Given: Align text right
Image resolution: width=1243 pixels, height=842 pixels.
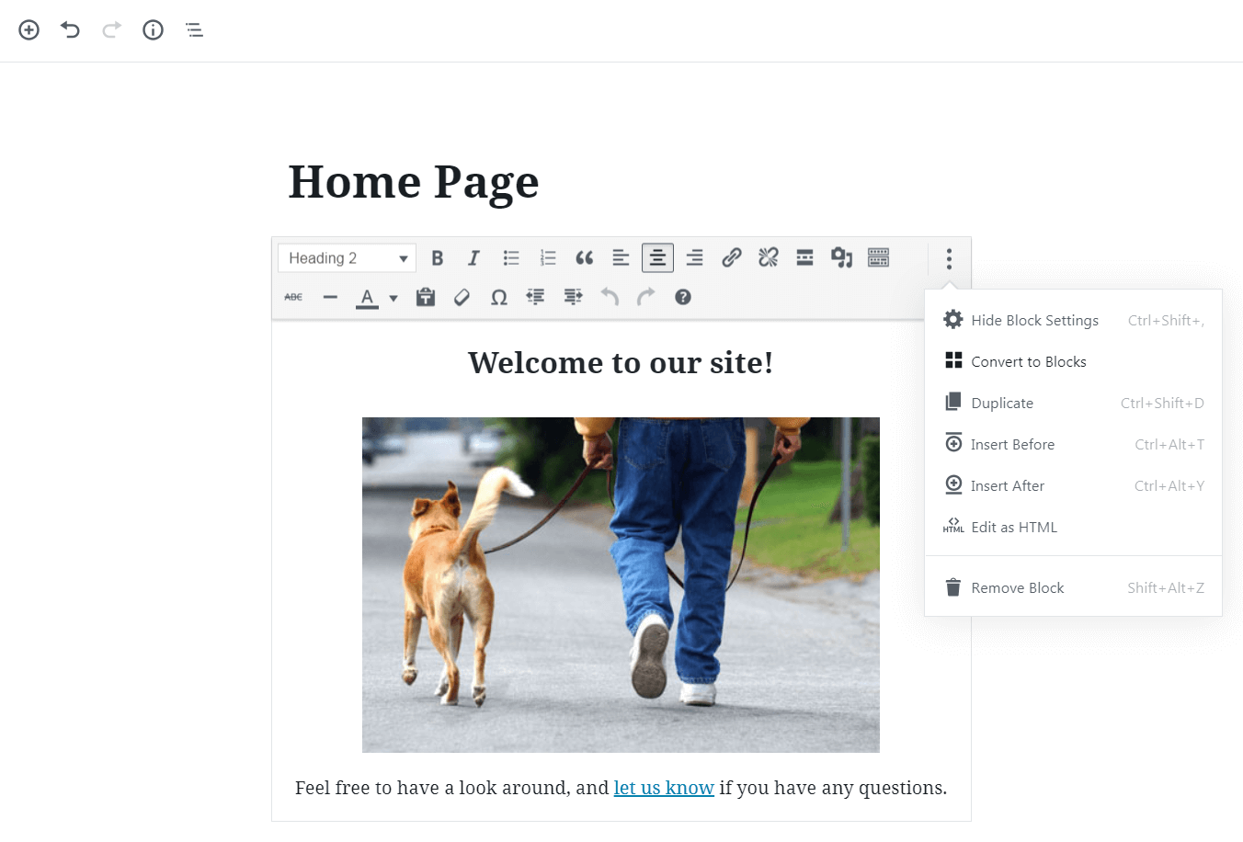Looking at the screenshot, I should 695,258.
